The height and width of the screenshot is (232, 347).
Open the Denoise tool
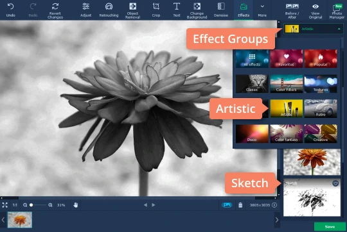tap(221, 10)
